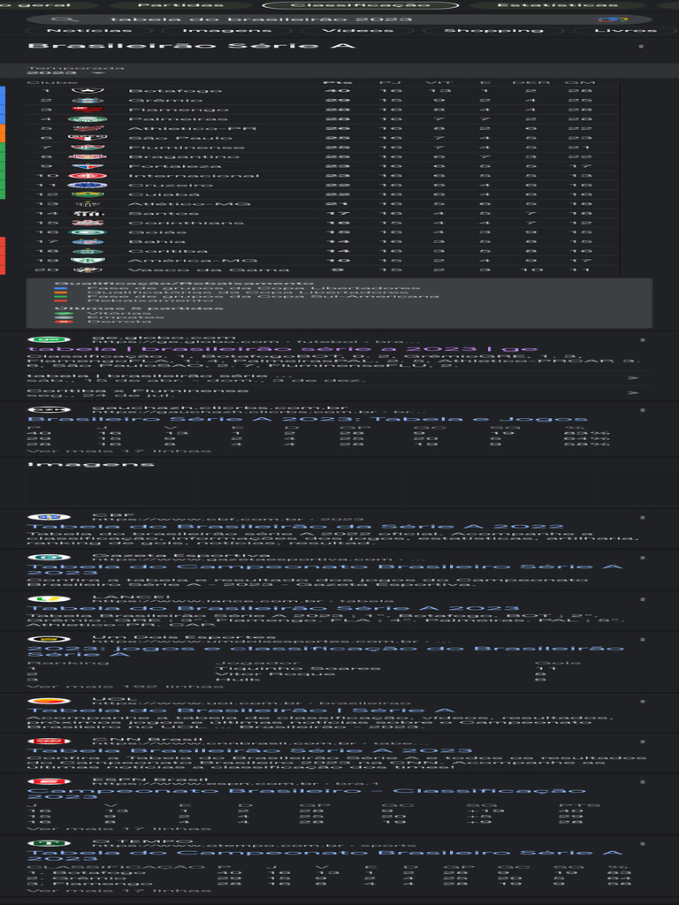Screen dimensions: 679x905
Task: Expand 'Ver mais 17 linhas' under Gauchazh
Action: (119, 451)
